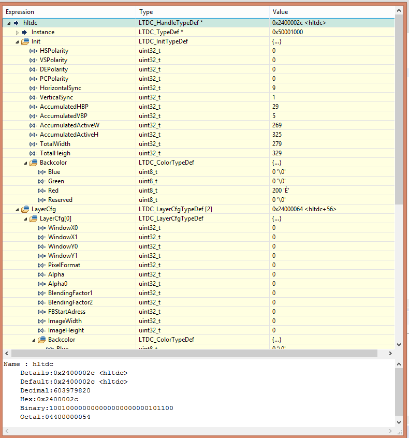Click the Instance pointer arrow icon
This screenshot has height=438, width=409.
[x=24, y=32]
